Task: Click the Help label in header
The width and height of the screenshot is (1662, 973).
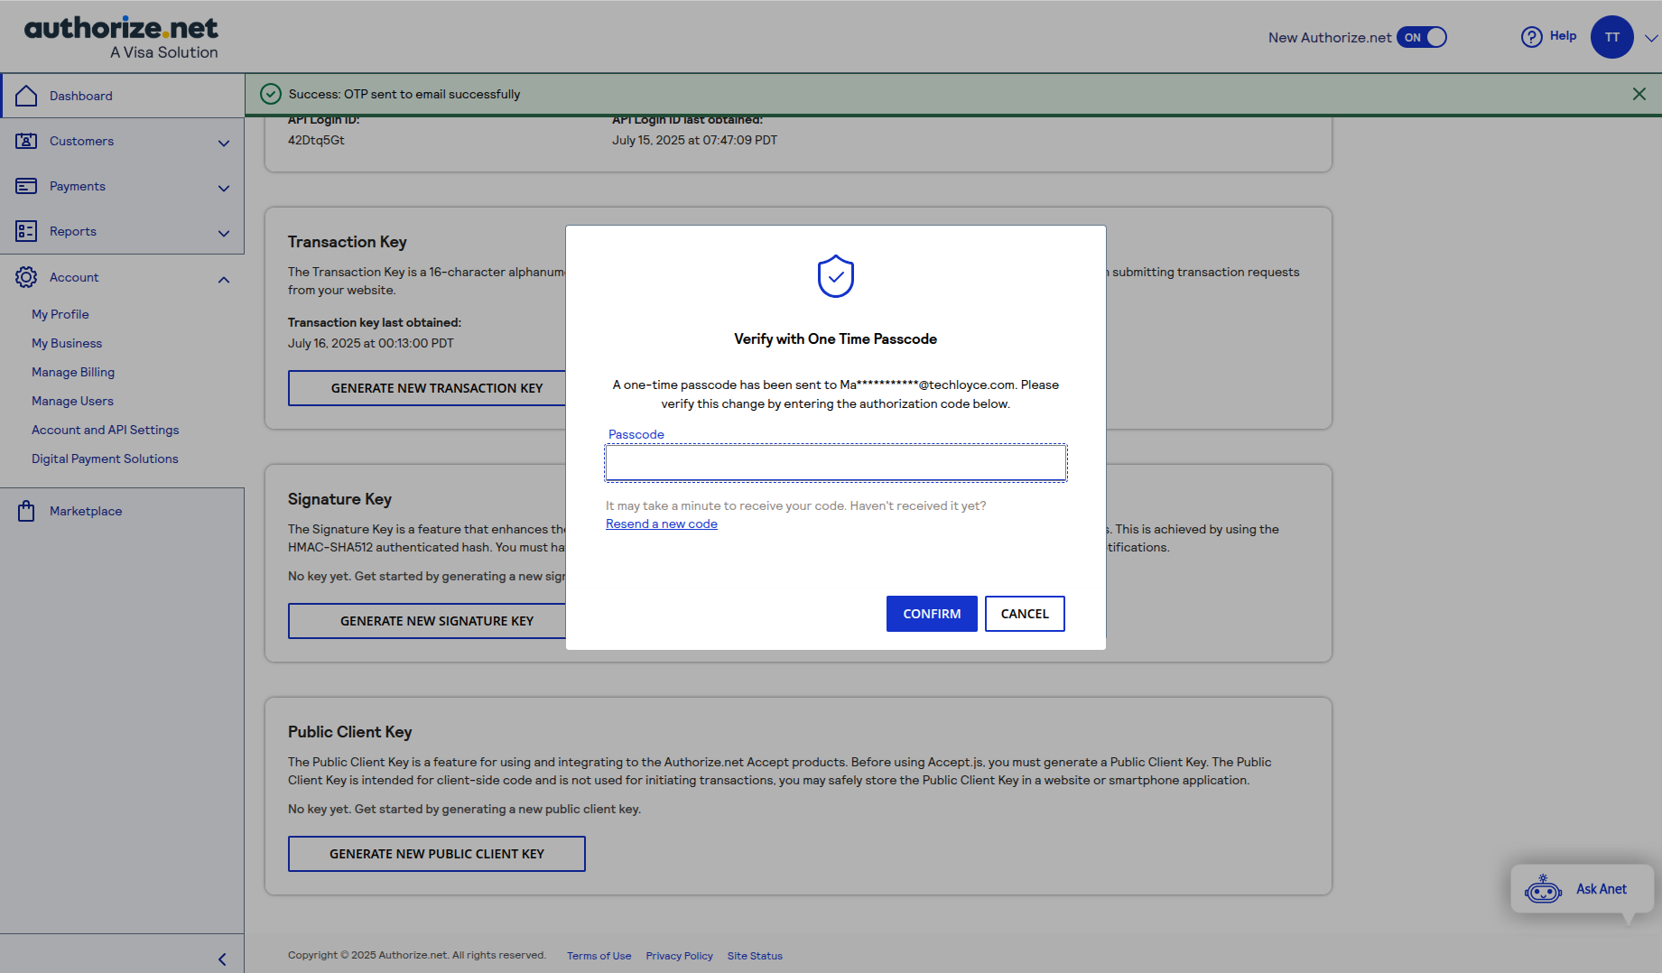Action: [1564, 36]
